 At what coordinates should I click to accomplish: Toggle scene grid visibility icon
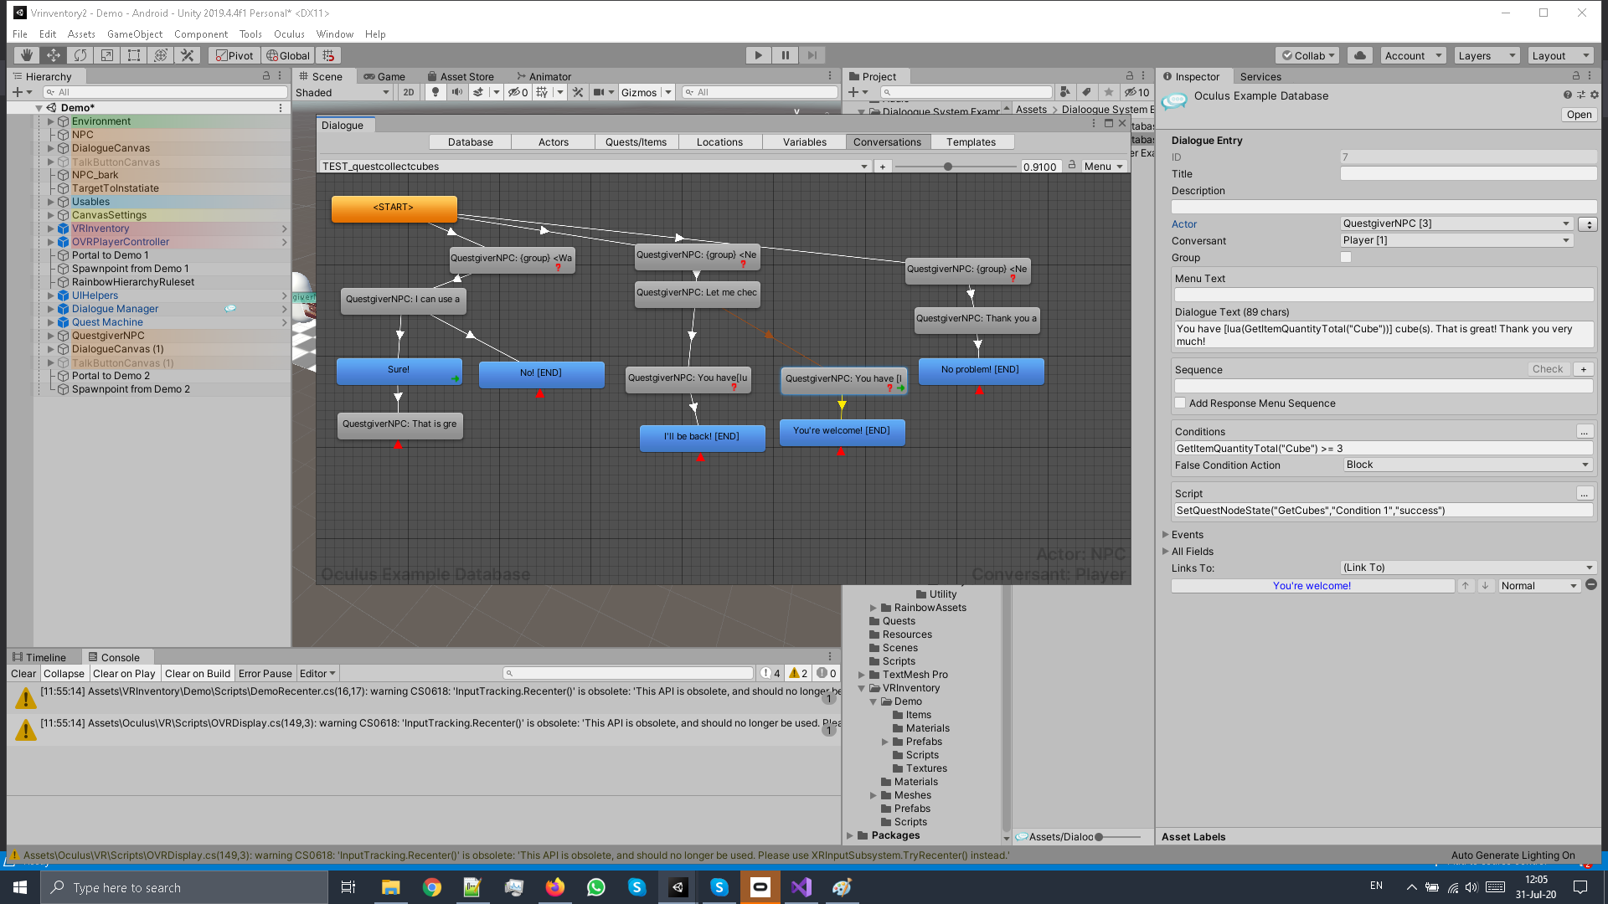tap(542, 92)
